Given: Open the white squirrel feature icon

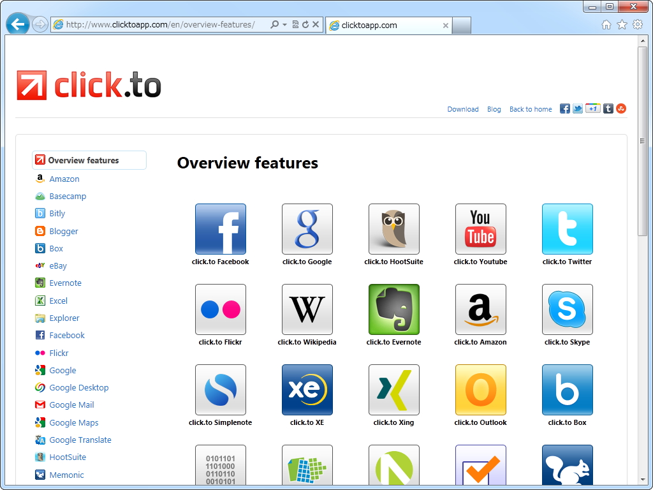Looking at the screenshot, I should coord(567,465).
